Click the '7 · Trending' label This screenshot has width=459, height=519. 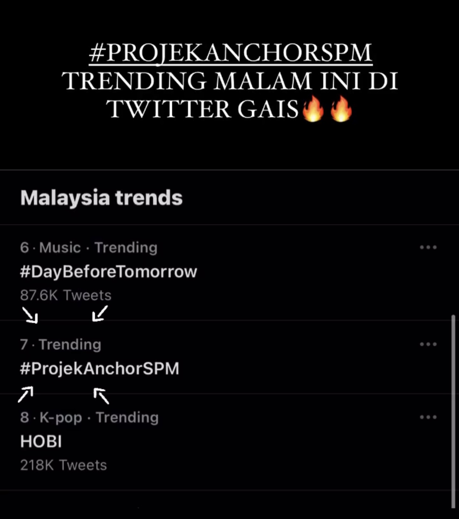point(61,344)
